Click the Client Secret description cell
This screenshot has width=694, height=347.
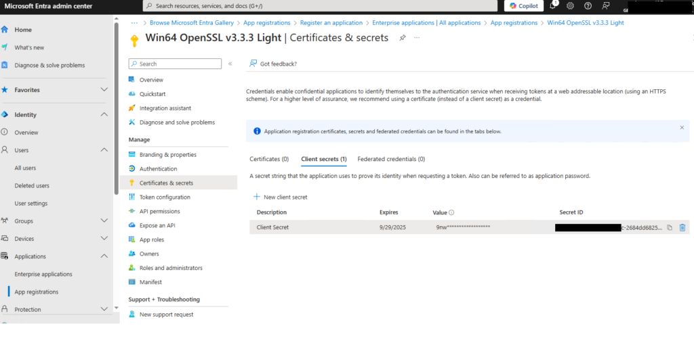pos(272,227)
